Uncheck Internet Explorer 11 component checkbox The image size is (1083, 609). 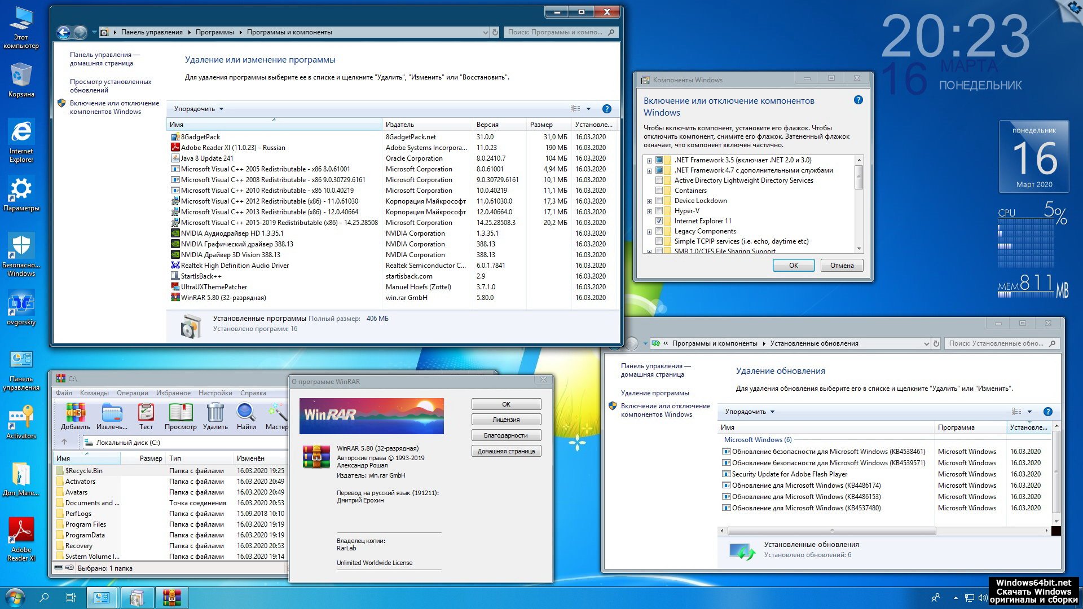(x=659, y=221)
